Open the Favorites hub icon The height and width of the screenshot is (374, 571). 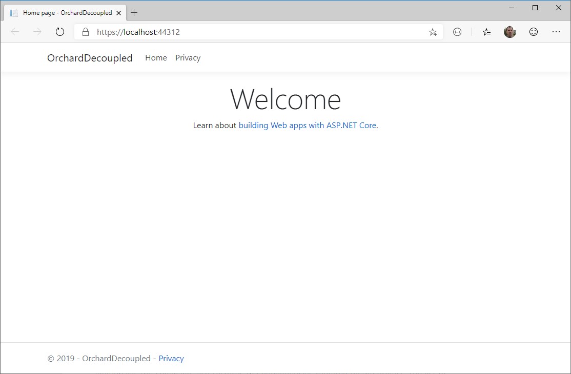point(486,32)
